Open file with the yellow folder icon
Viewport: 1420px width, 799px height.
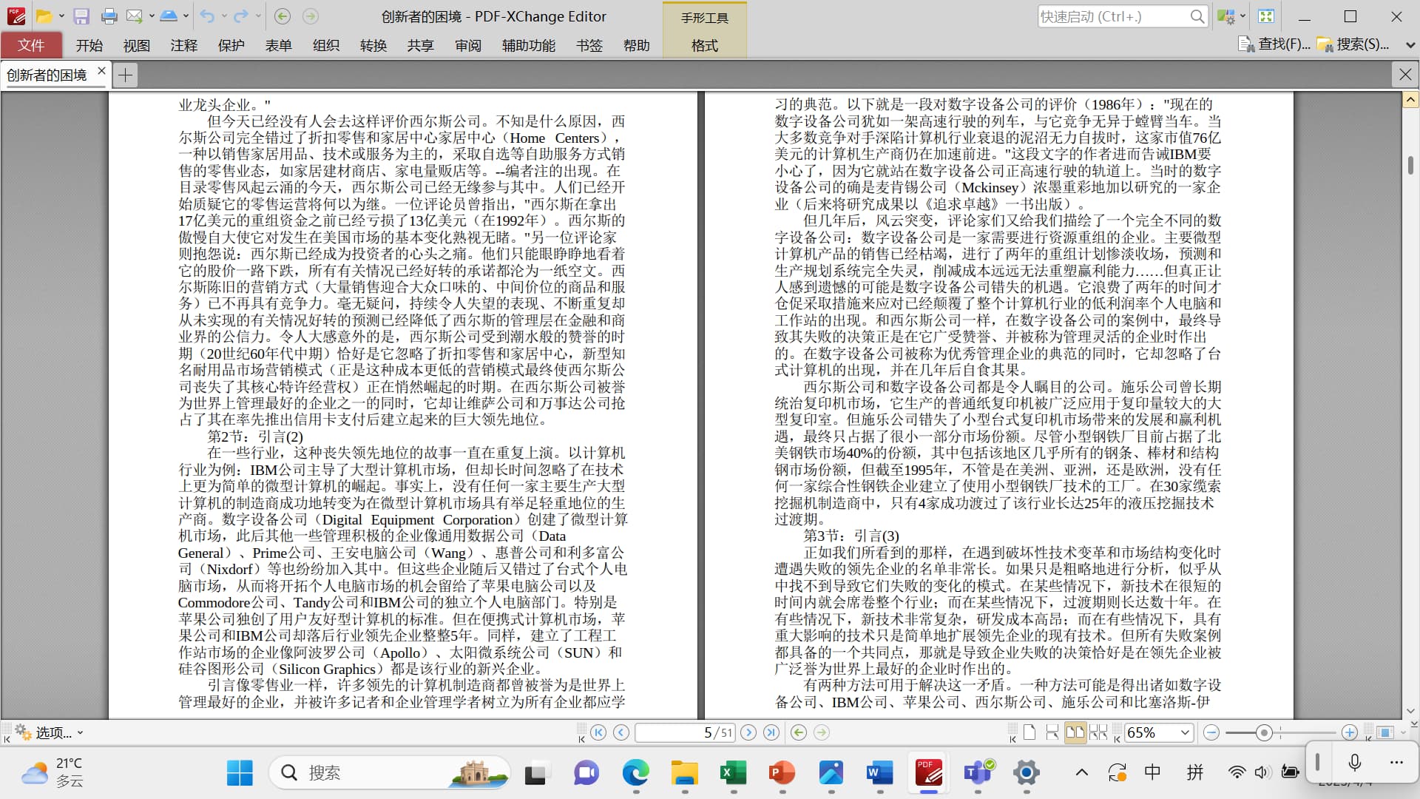[x=44, y=16]
